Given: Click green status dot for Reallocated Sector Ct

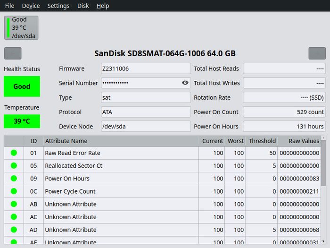Looking at the screenshot, I should click(x=14, y=166).
